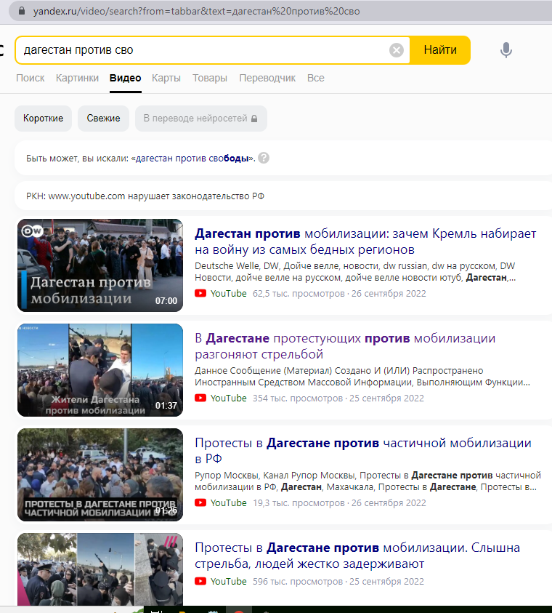
Task: Open thumbnail of the Слышна стрельба video
Action: (x=100, y=569)
